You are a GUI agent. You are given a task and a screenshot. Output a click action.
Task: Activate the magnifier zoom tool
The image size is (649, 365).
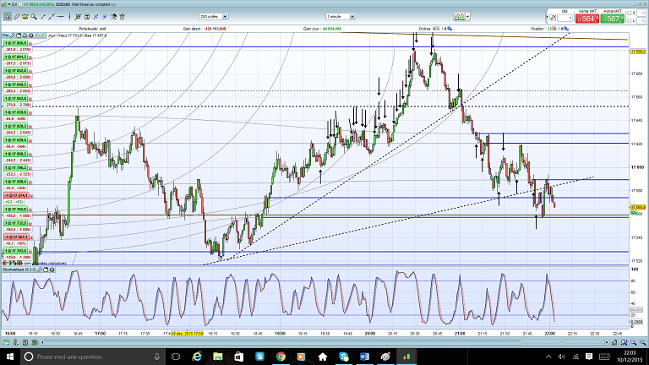[x=34, y=17]
